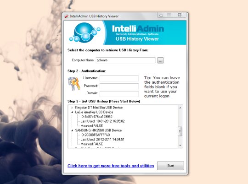The height and width of the screenshot is (184, 248).
Task: Select Kingston DT Mini Slim USB Device row
Action: (x=99, y=108)
